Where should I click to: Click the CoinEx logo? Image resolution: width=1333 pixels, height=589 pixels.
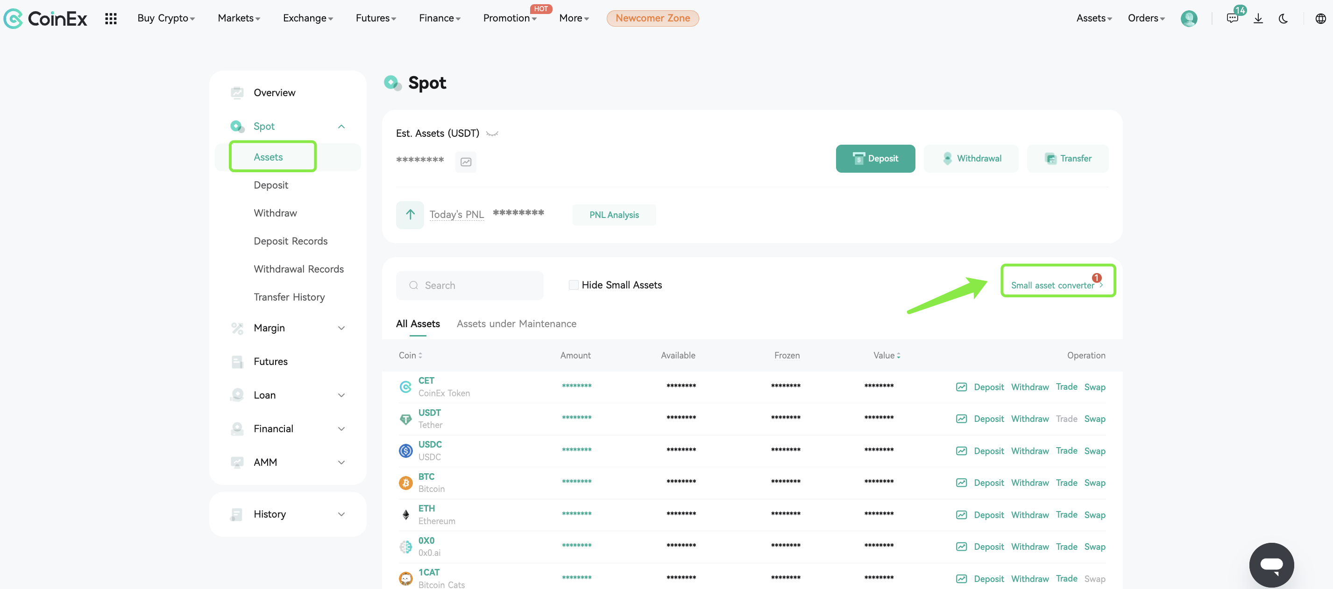45,19
